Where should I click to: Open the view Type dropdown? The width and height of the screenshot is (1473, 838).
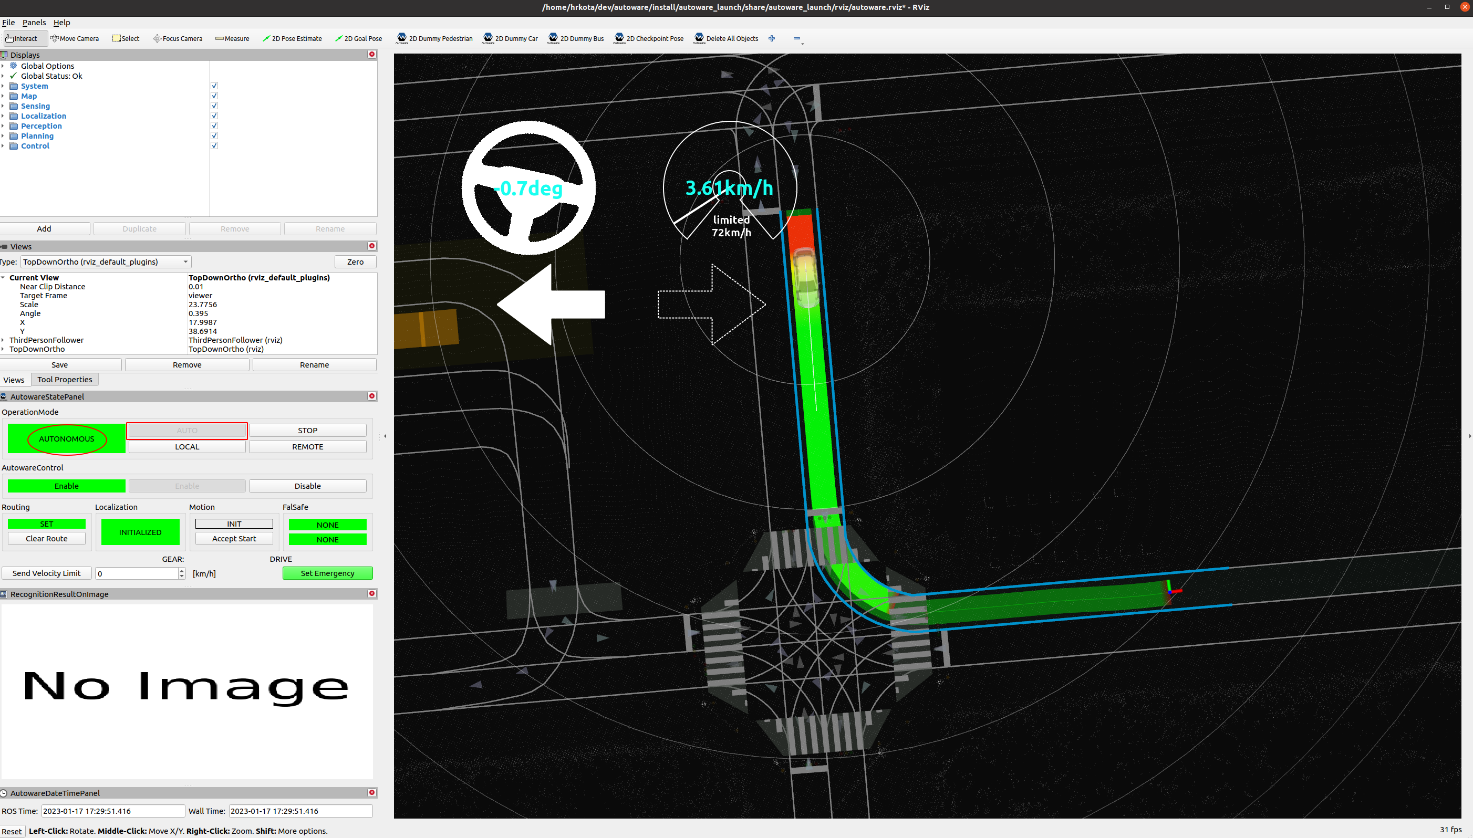(106, 262)
